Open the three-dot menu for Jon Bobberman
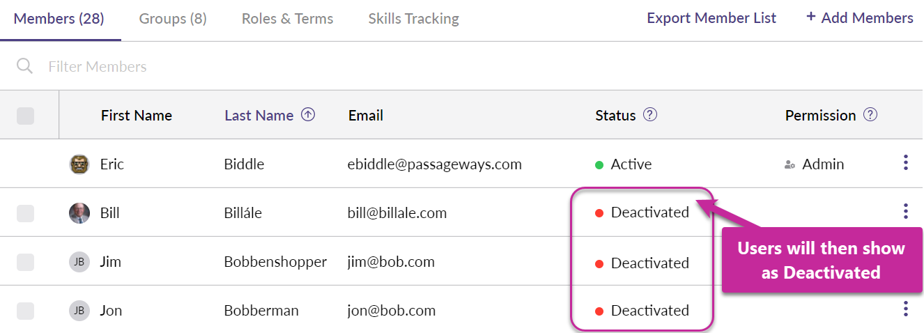This screenshot has height=333, width=924. [x=905, y=309]
